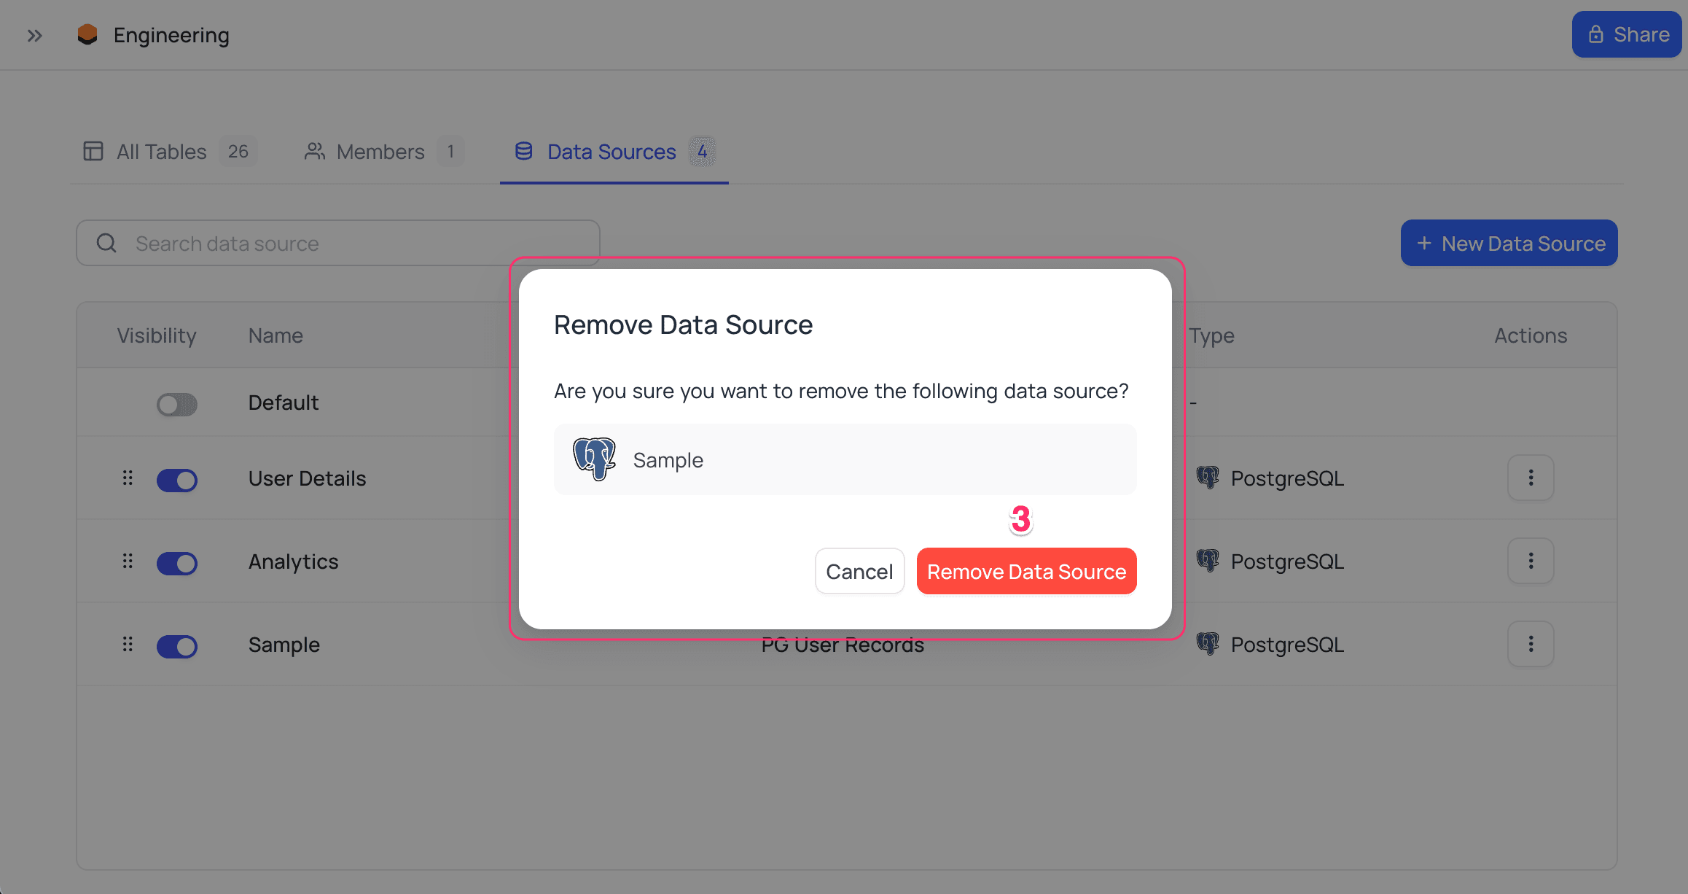1688x894 pixels.
Task: Click the magnifier icon in the search bar
Action: 106,243
